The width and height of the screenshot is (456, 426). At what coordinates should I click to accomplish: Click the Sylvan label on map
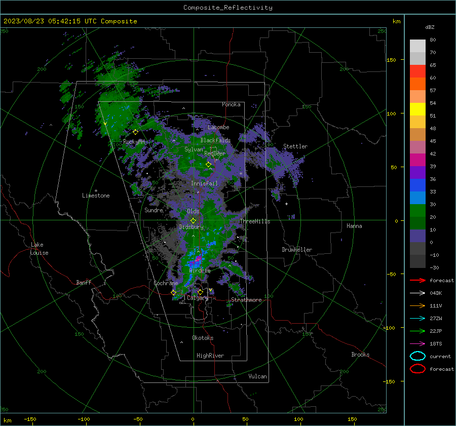[194, 149]
